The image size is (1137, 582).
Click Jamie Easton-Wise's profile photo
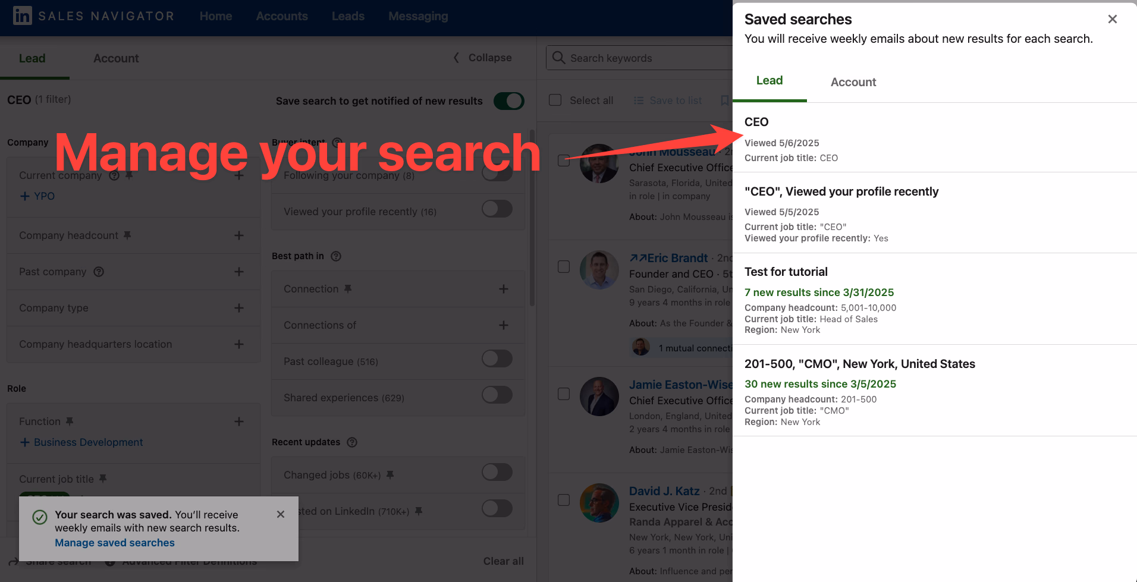[599, 397]
